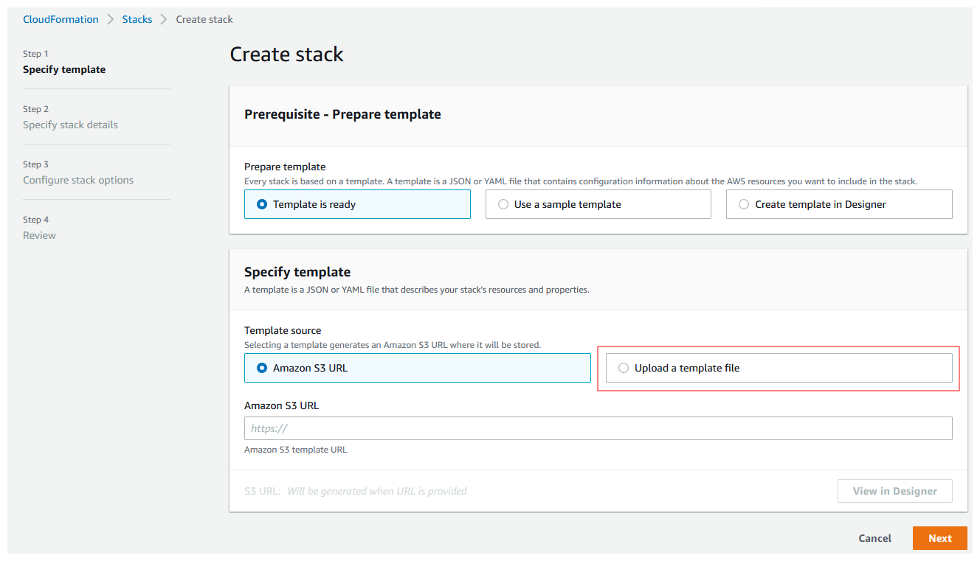This screenshot has height=561, width=980.
Task: Select Step 1 Specify template
Action: pyautogui.click(x=64, y=62)
